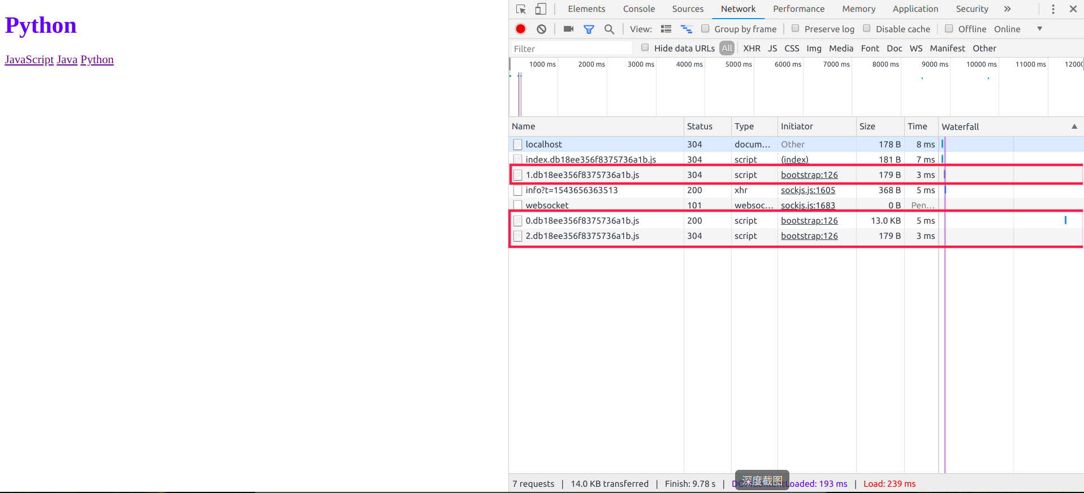The image size is (1084, 493).
Task: Open sockjs.js:1683 initiator link
Action: 808,206
